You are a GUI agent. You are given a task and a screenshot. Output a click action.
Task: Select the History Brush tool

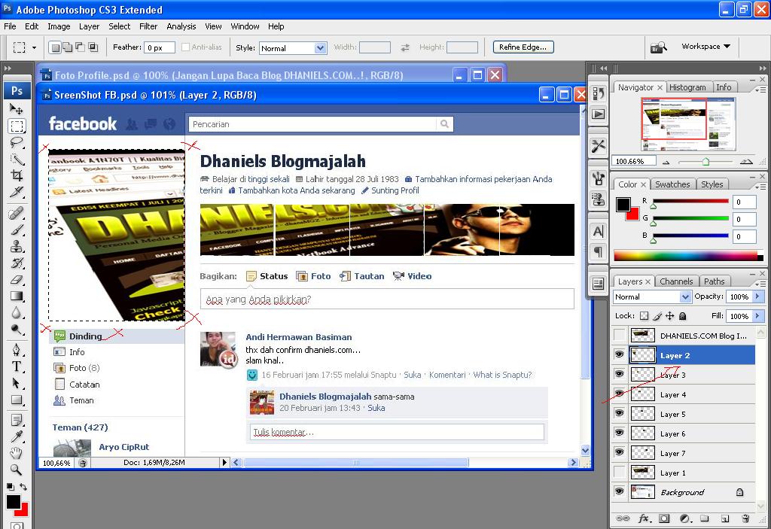pyautogui.click(x=17, y=263)
